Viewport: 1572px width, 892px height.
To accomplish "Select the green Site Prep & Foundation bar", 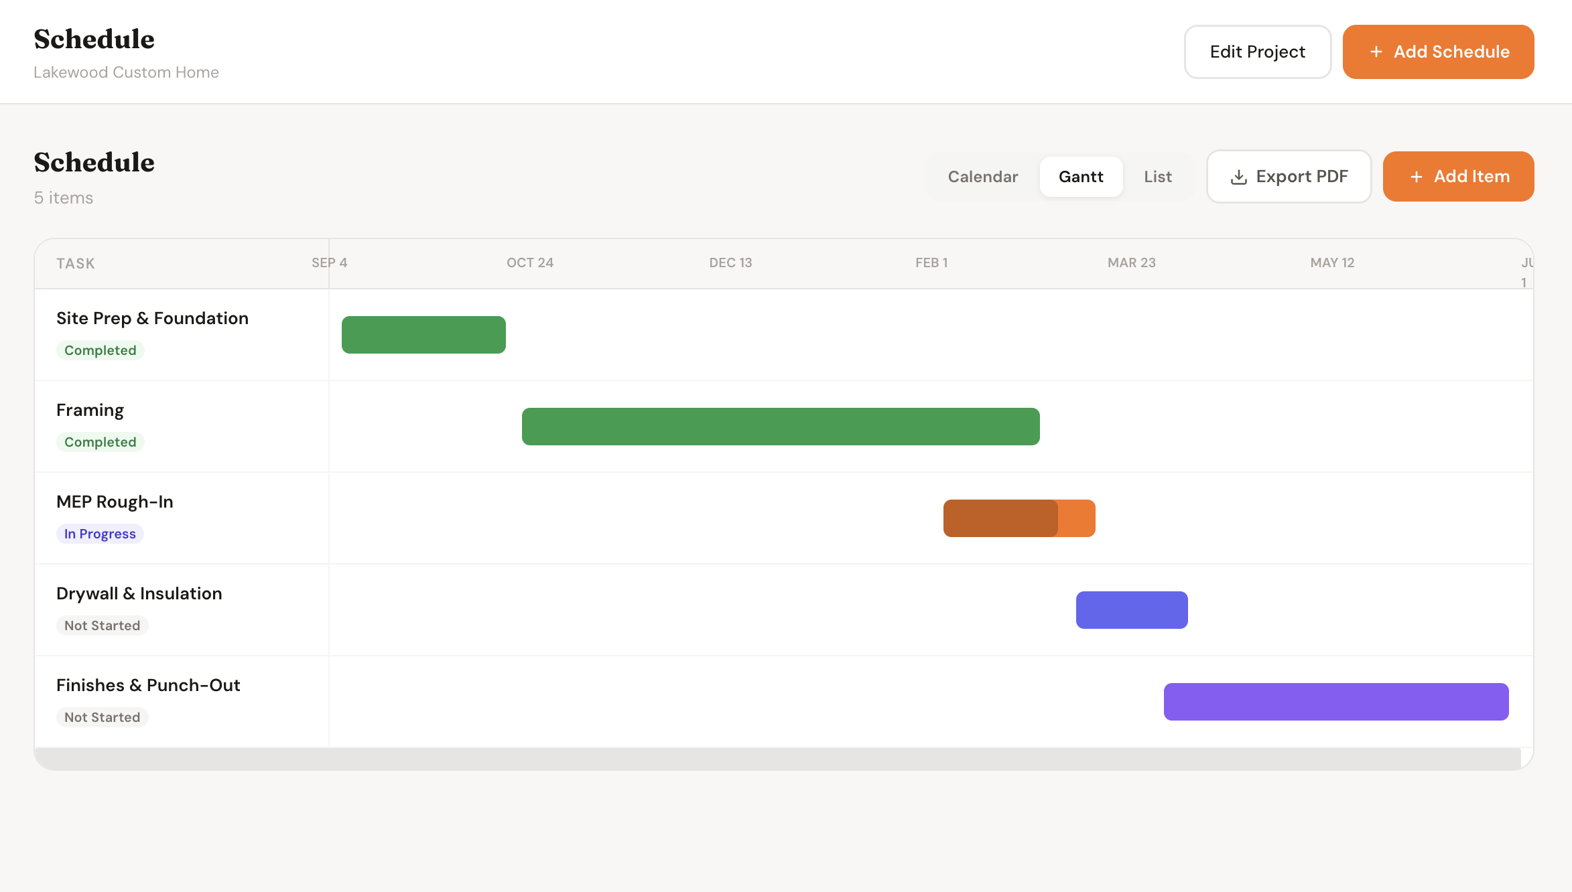I will pyautogui.click(x=423, y=333).
